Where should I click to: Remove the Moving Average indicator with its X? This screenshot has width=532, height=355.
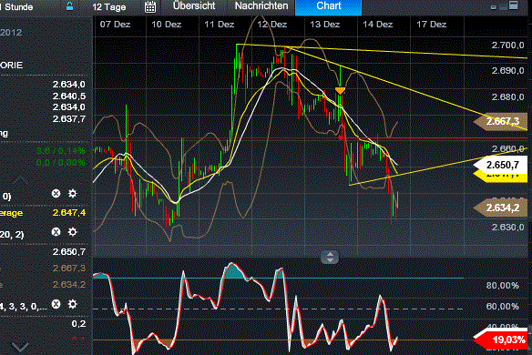point(56,194)
